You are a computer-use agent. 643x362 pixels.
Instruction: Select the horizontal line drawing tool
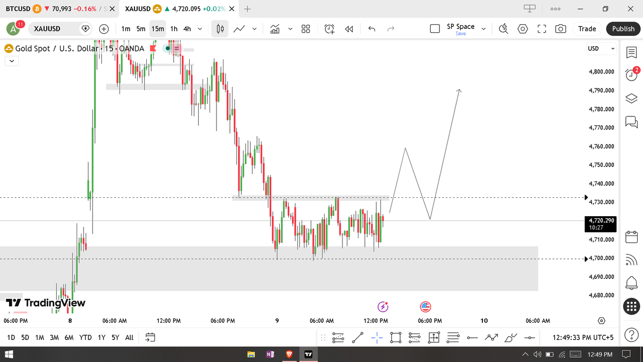pos(472,337)
